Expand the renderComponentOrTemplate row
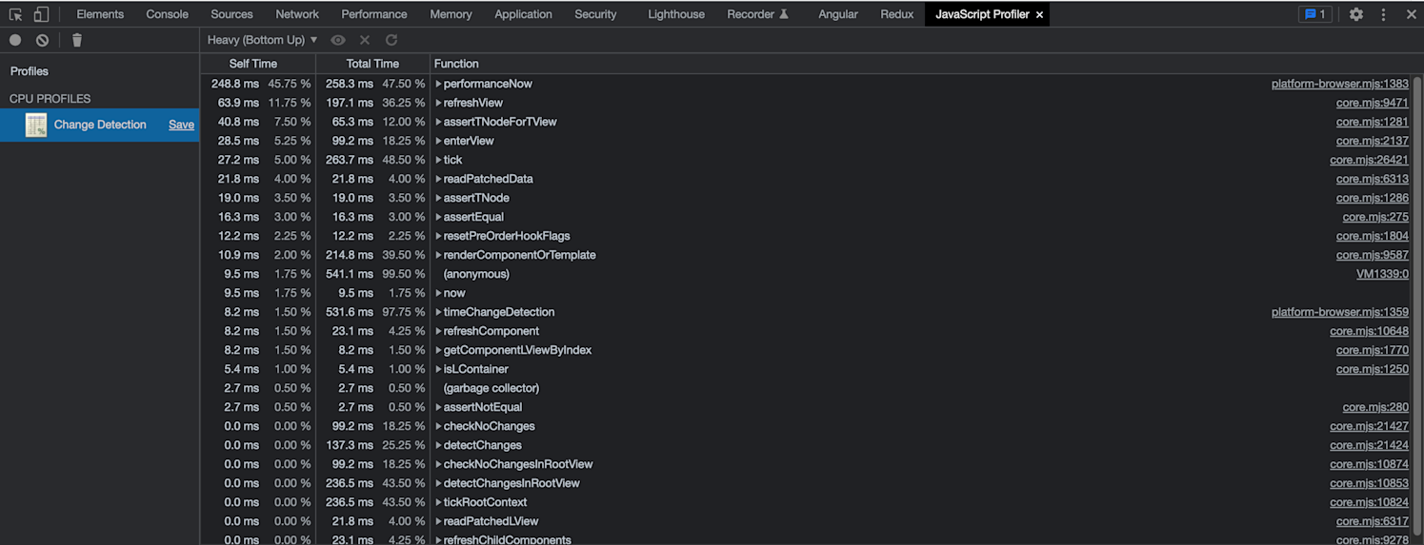 click(x=438, y=255)
